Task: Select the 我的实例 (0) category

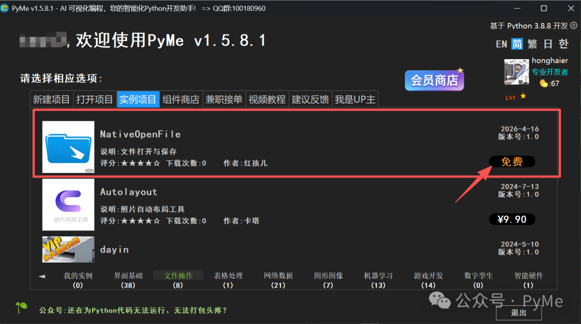Action: (x=78, y=280)
